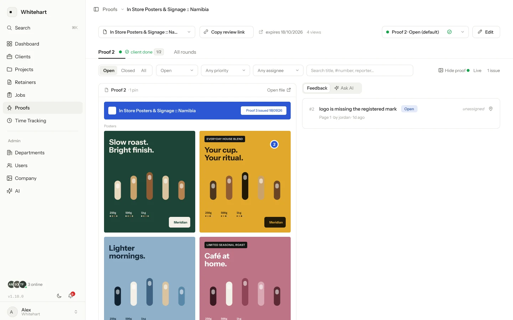Open the Departments admin page
This screenshot has height=320, width=513.
(43, 153)
